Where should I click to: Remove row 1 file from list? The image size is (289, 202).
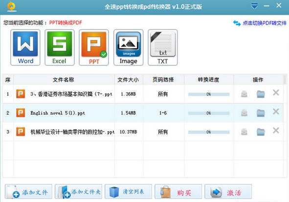coord(276,93)
